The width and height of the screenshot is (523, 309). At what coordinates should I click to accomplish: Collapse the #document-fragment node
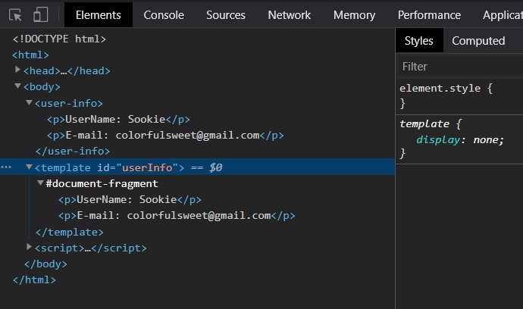click(x=40, y=183)
